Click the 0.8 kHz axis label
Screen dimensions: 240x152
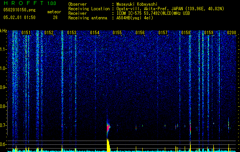(3, 106)
